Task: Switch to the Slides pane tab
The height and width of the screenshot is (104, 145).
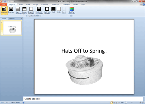Action: pos(4,19)
